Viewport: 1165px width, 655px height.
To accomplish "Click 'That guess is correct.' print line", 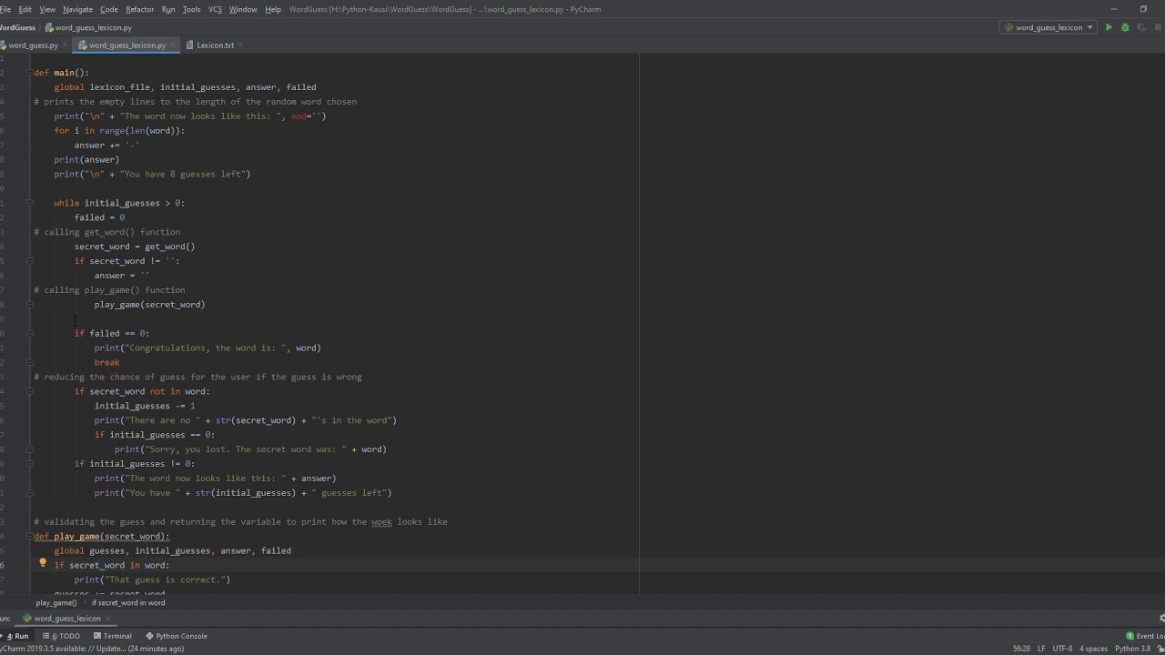I will click(x=152, y=579).
